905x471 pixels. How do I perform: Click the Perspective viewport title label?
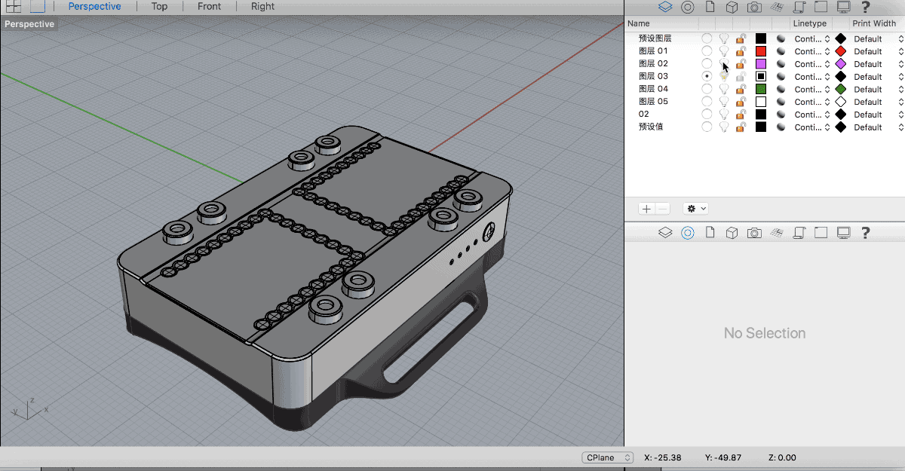click(30, 24)
